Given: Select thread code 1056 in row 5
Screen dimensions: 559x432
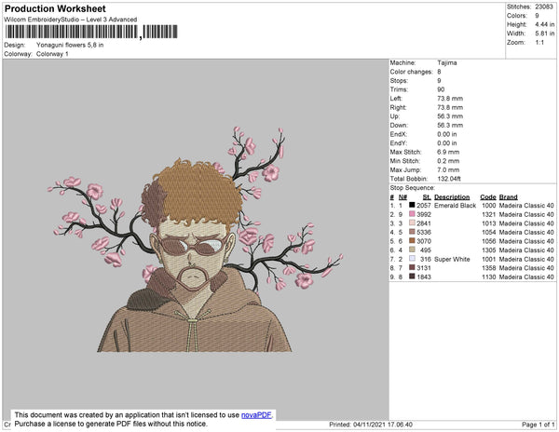Looking at the screenshot, I should (x=489, y=241).
